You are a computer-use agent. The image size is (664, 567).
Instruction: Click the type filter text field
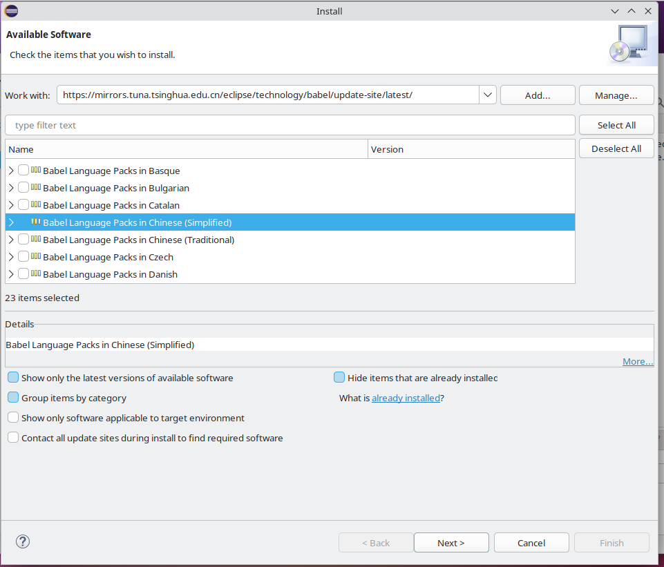click(x=290, y=125)
